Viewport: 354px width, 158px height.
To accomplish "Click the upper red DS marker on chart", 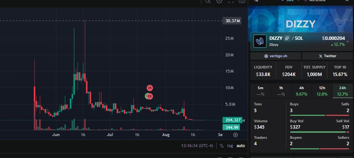I will pyautogui.click(x=150, y=88).
